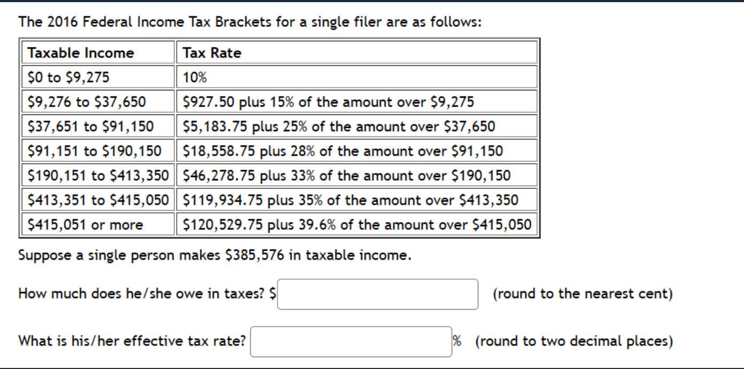Click the $0 to $9,275 bracket cell
Screen dimensions: 744x369
pos(98,78)
